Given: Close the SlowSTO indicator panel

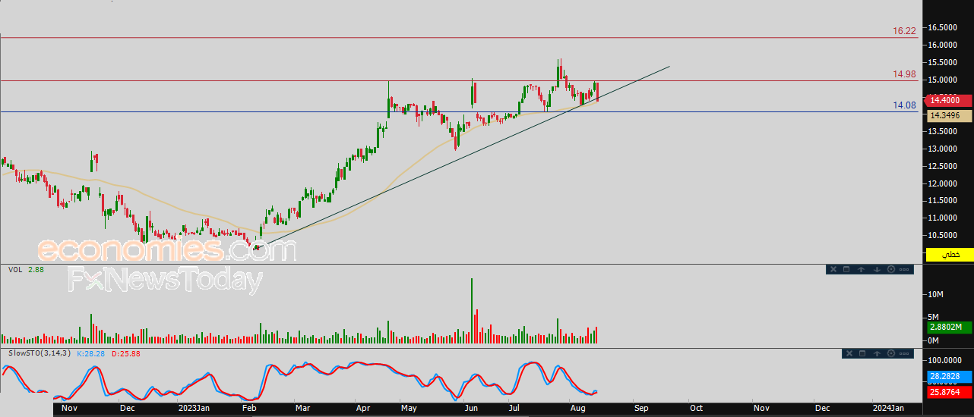Looking at the screenshot, I should click(x=849, y=353).
